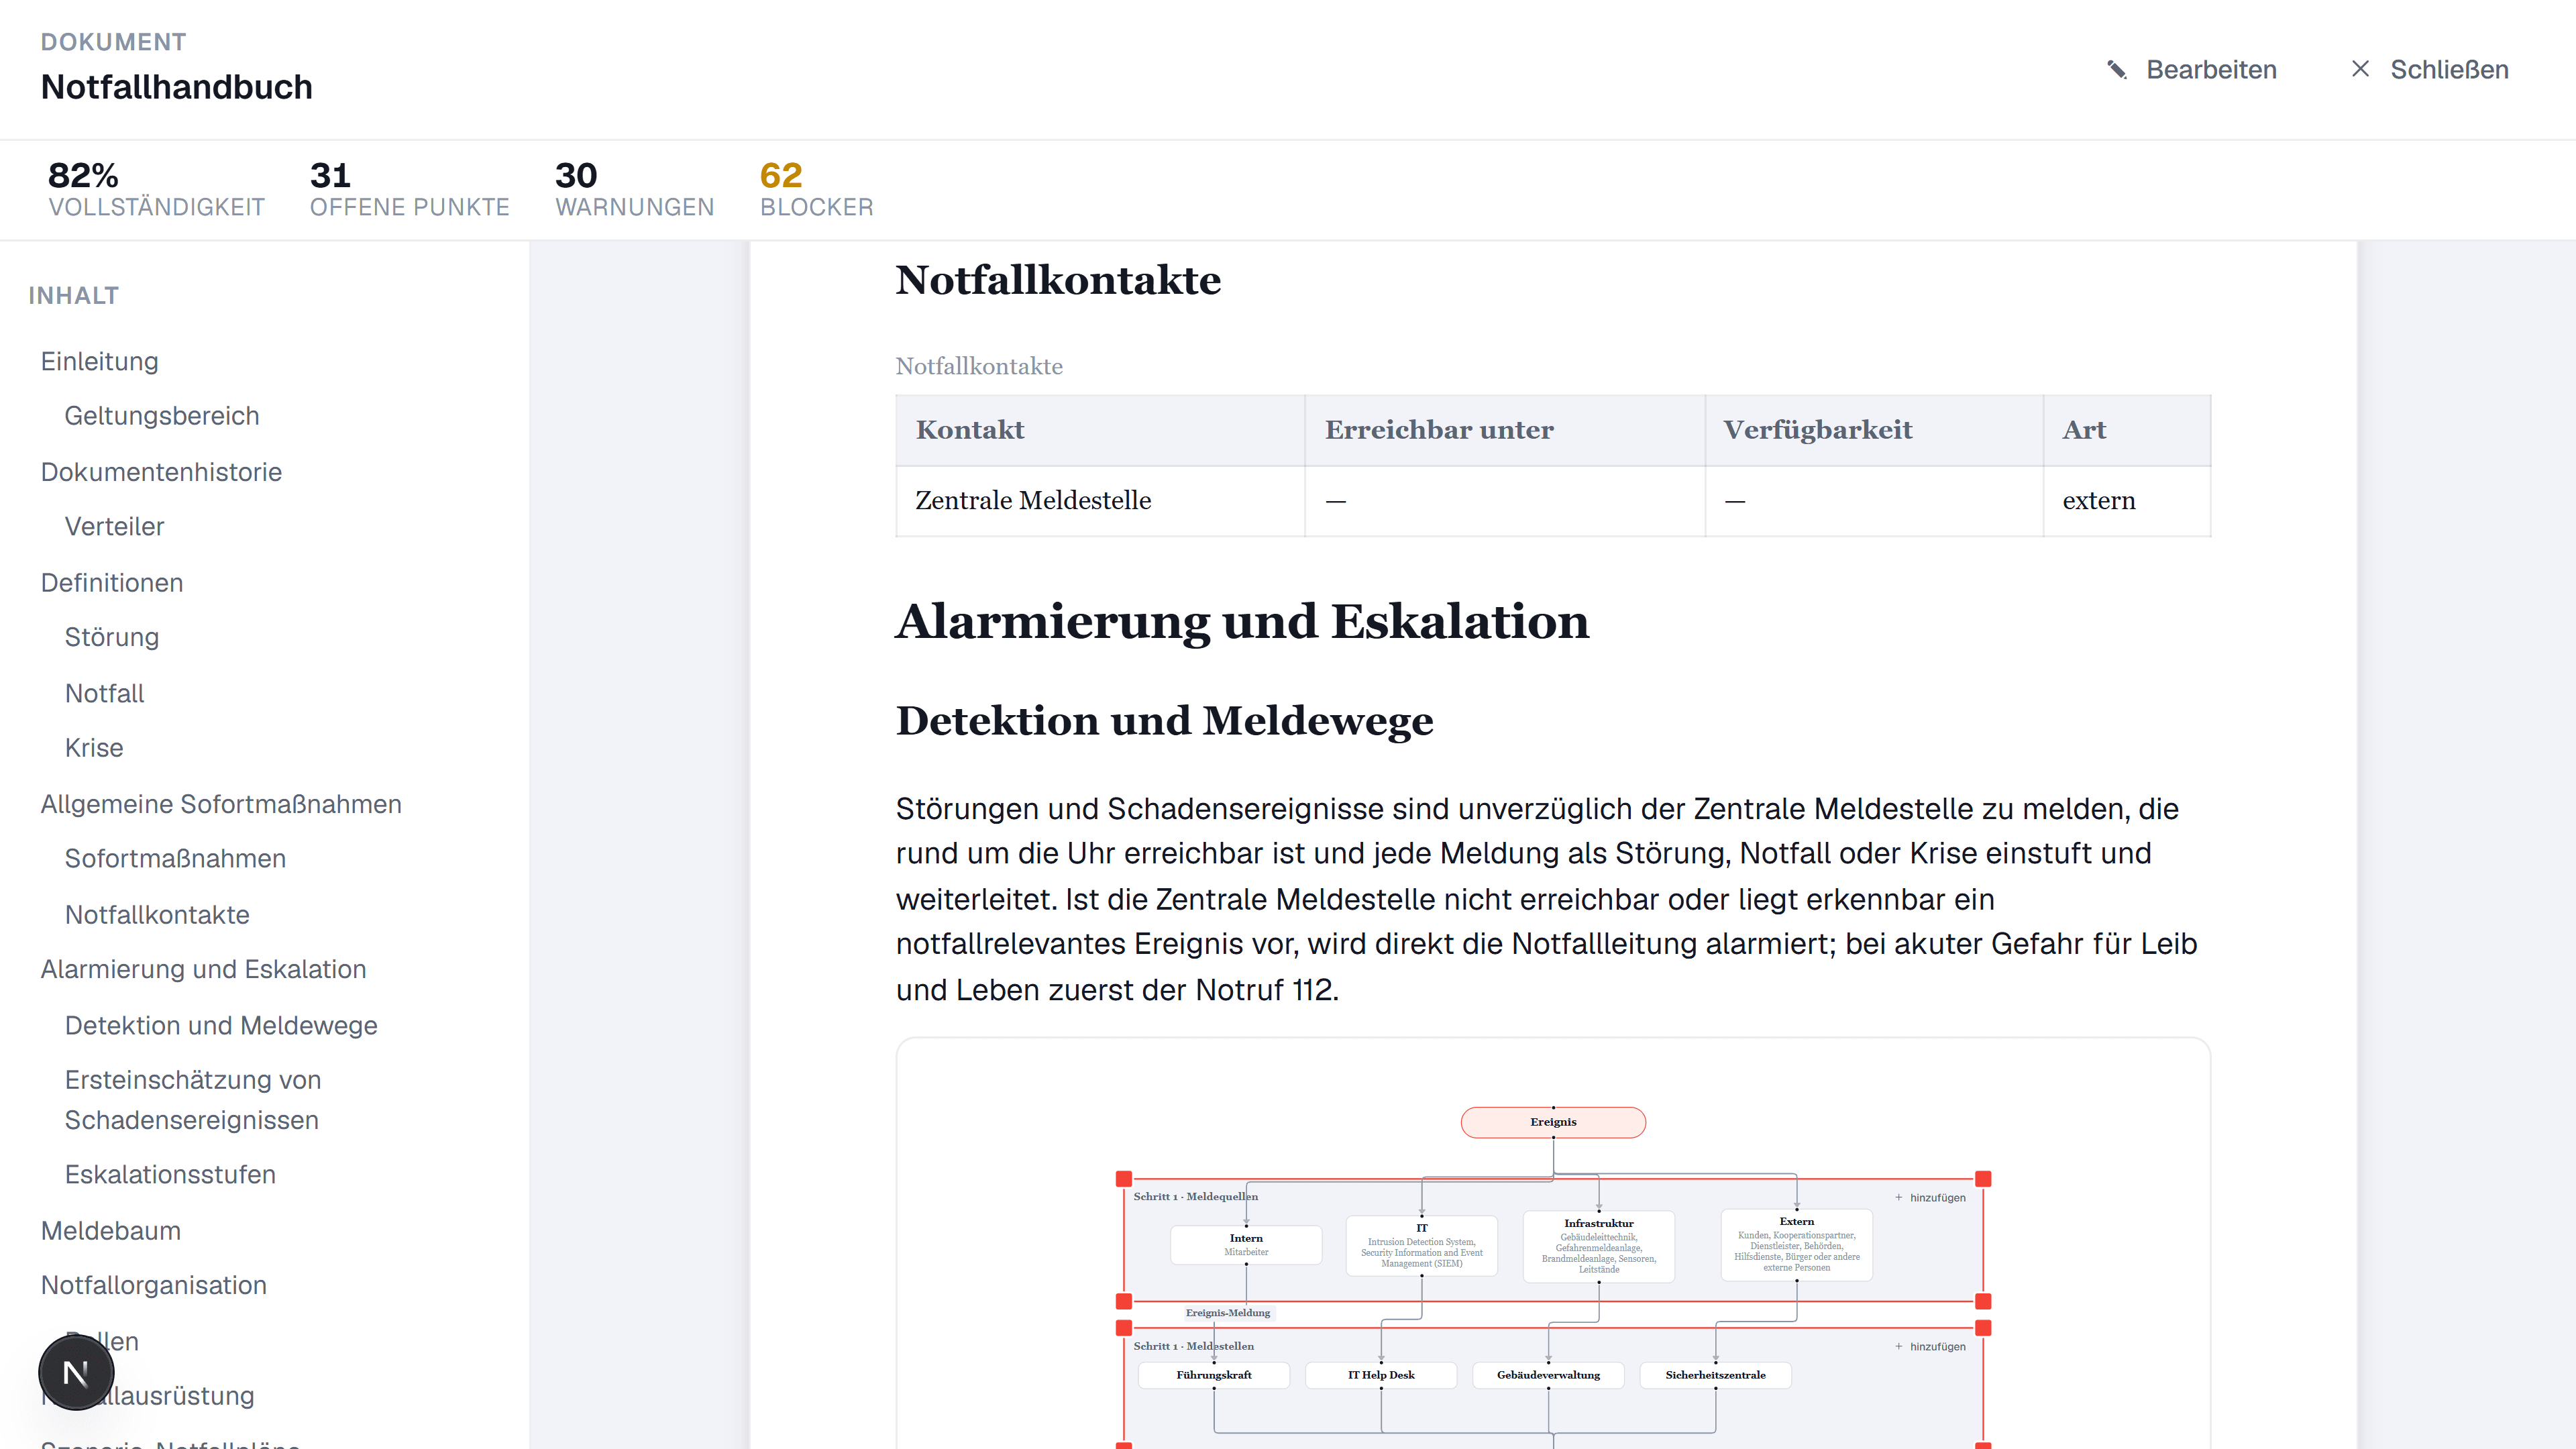This screenshot has height=1449, width=2576.
Task: Open the Next.js dev tools N badge
Action: [76, 1372]
